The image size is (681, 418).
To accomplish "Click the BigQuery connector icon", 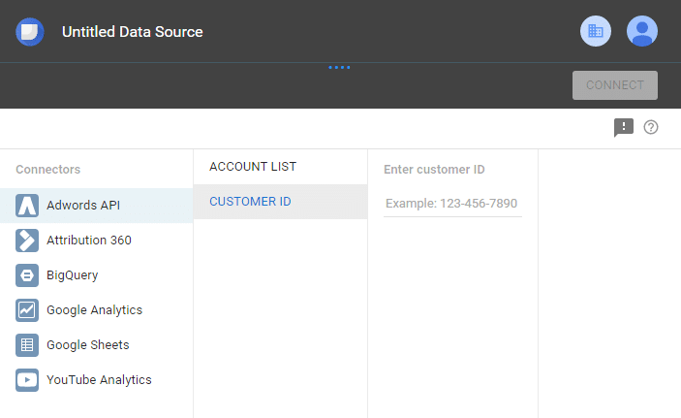I will pyautogui.click(x=27, y=275).
